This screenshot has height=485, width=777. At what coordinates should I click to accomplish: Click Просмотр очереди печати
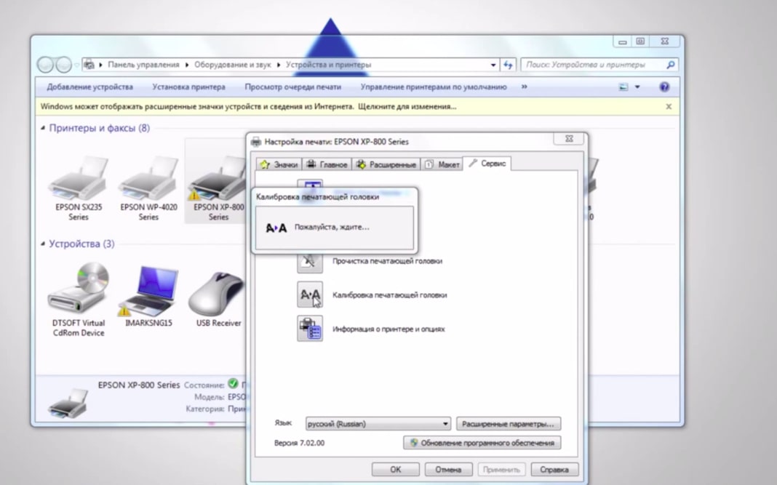[293, 87]
